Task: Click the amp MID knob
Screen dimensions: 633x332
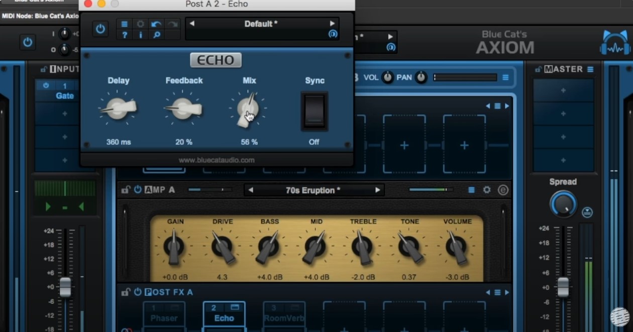Action: pyautogui.click(x=315, y=246)
